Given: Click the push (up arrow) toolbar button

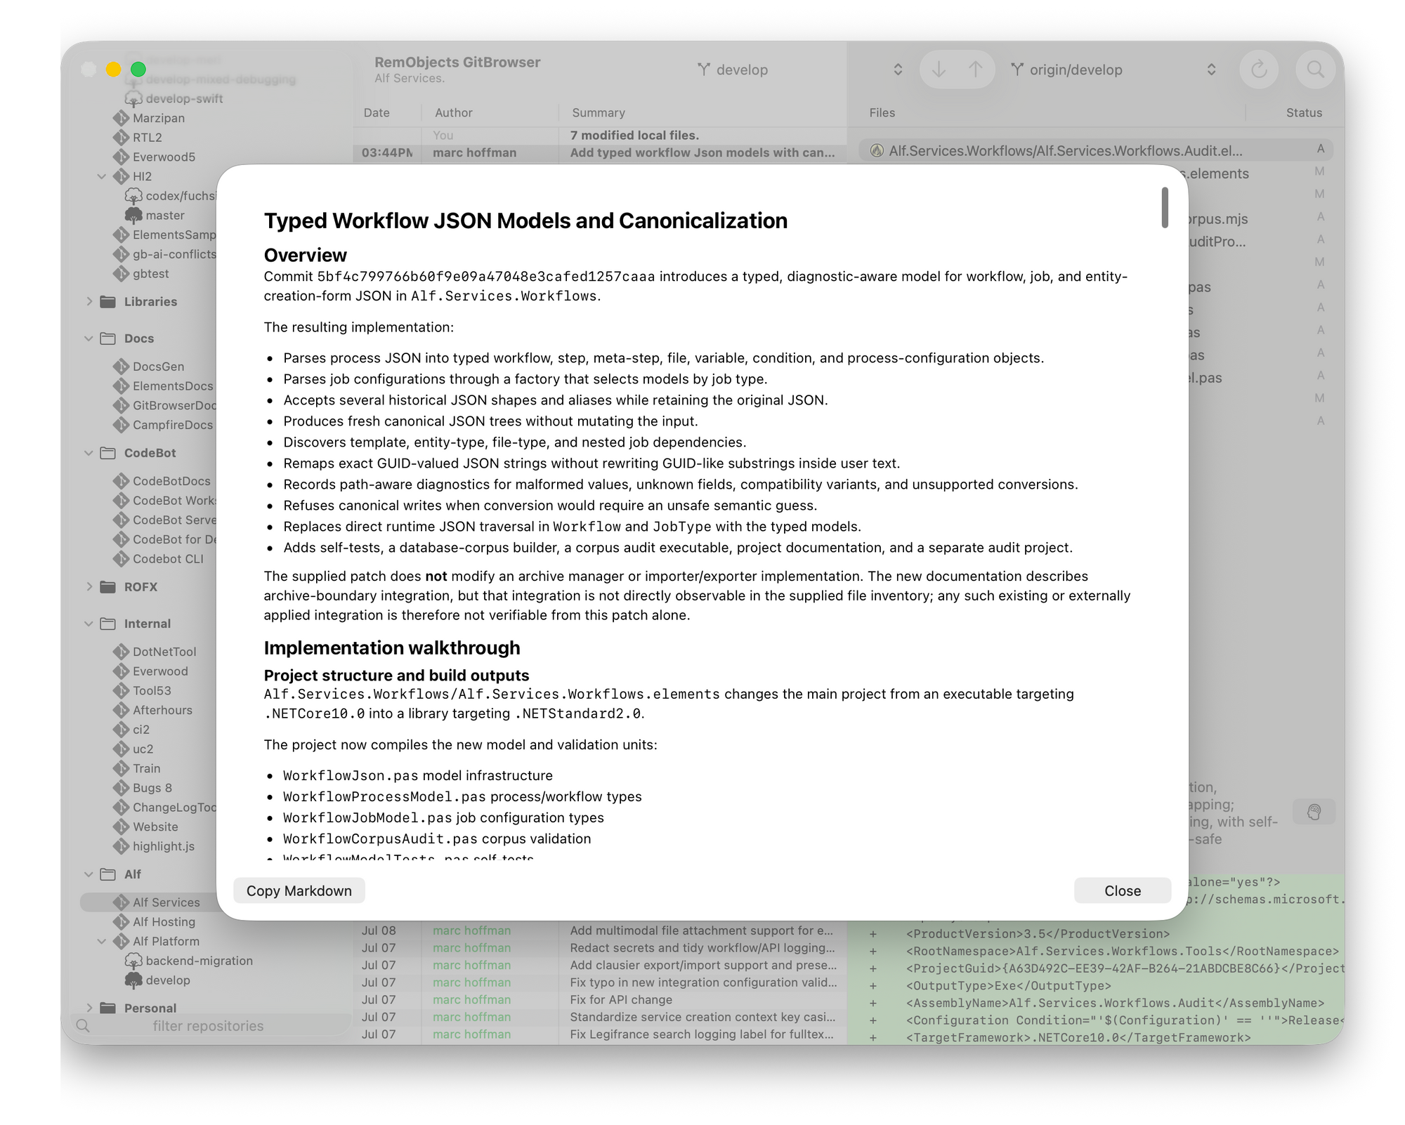Looking at the screenshot, I should (x=975, y=69).
